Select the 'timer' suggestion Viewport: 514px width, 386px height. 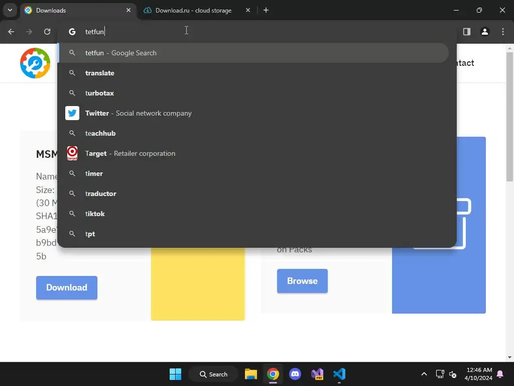(x=253, y=173)
